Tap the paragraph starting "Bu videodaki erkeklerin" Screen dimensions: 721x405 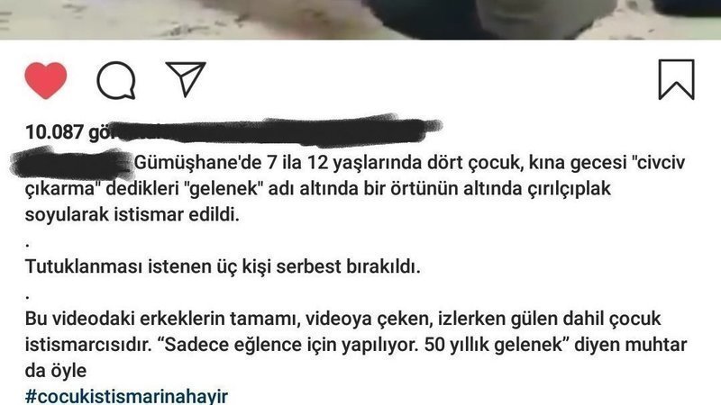click(x=356, y=345)
